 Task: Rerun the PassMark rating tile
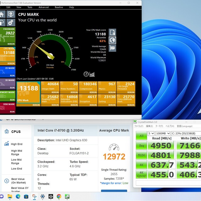(11, 44)
